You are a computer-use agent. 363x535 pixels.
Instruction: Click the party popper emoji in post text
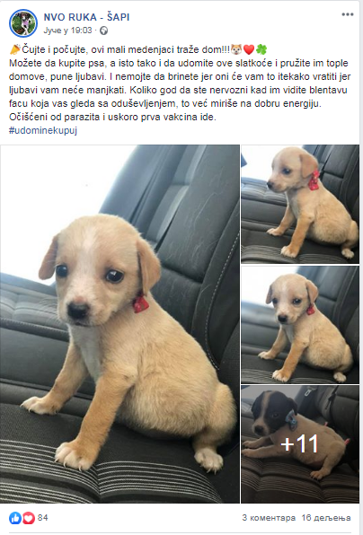tap(15, 49)
